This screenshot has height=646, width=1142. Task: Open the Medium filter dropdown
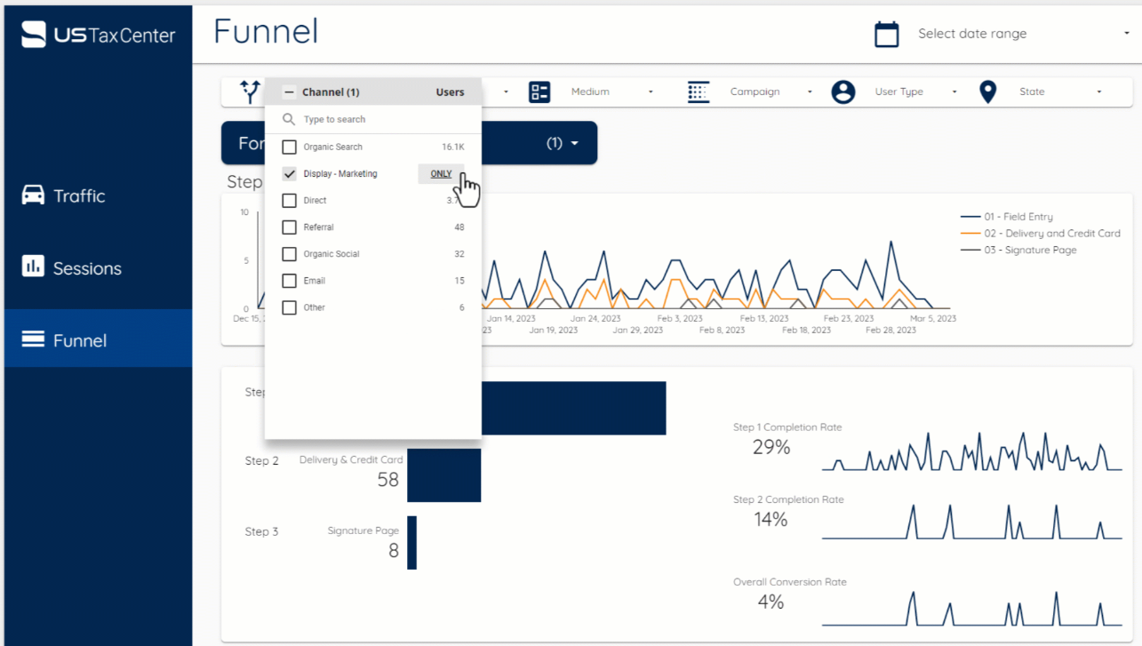[611, 92]
